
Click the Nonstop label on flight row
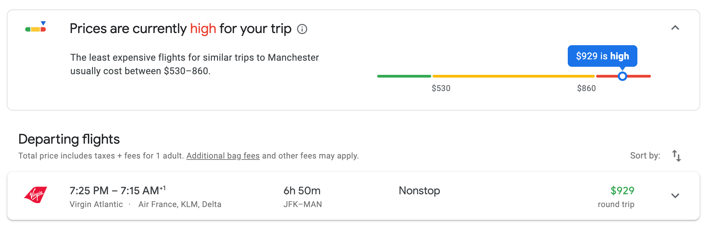(x=419, y=191)
